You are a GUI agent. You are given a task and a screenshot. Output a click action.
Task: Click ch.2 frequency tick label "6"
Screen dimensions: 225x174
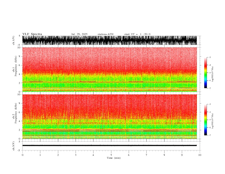click(x=20, y=112)
